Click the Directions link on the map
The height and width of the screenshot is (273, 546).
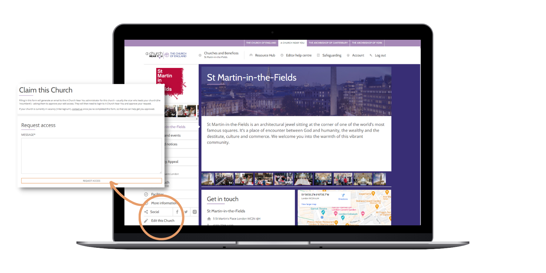tap(343, 199)
